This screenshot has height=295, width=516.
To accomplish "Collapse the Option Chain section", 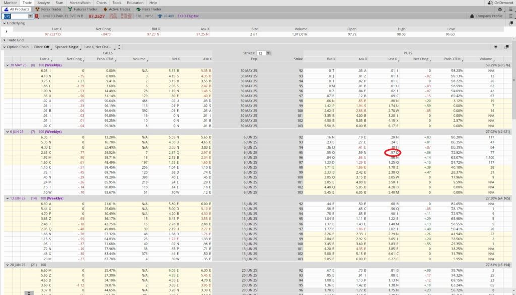I will 4,47.
